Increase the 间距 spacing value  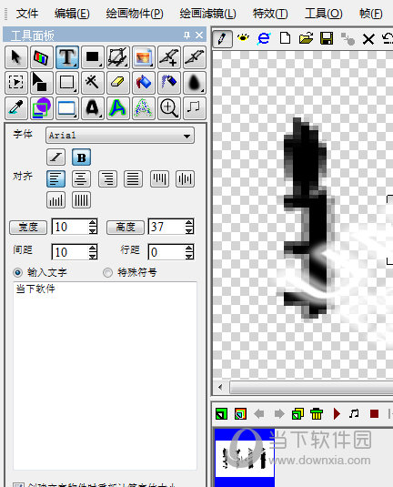click(x=93, y=249)
